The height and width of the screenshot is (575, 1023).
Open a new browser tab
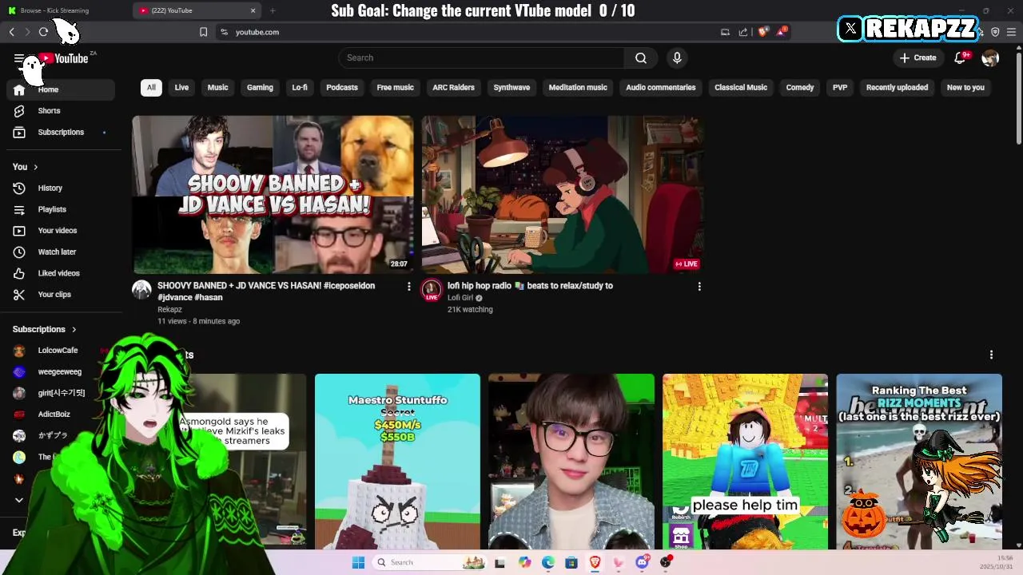point(273,10)
